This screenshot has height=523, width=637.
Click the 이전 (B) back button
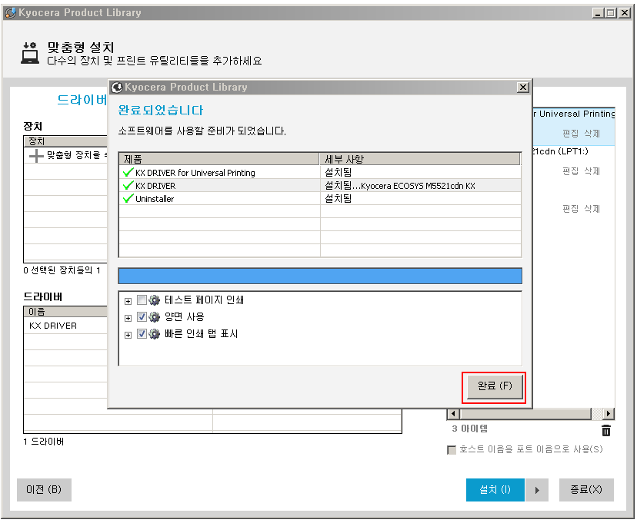coord(44,490)
